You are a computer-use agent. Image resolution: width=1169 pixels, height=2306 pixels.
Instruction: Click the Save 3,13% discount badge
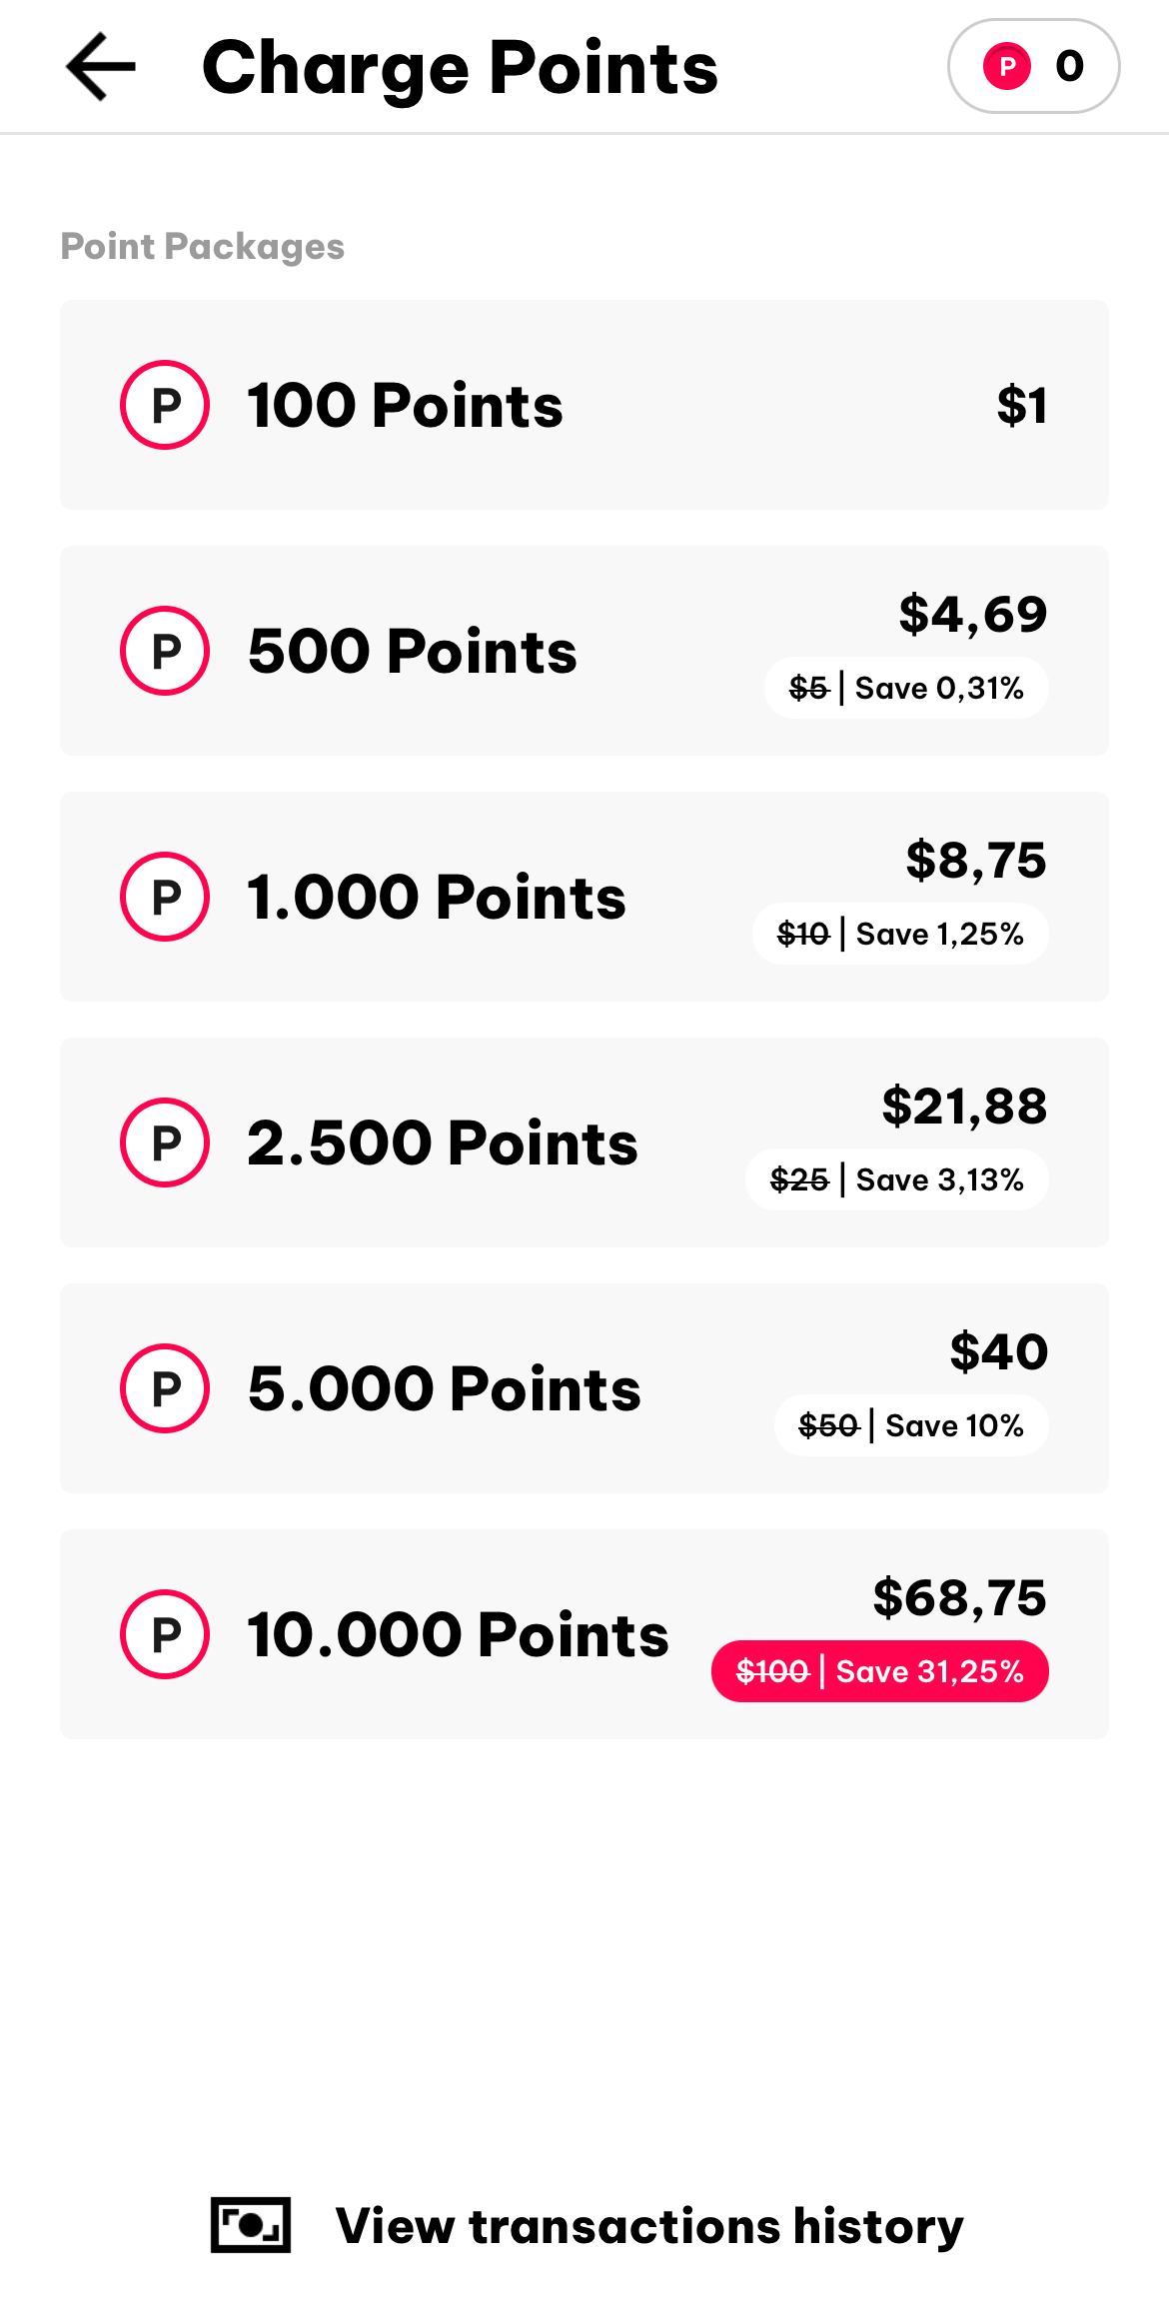coord(897,1179)
